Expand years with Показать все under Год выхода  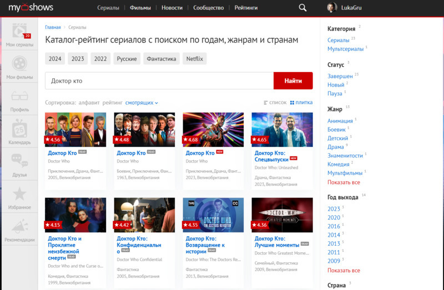(344, 271)
